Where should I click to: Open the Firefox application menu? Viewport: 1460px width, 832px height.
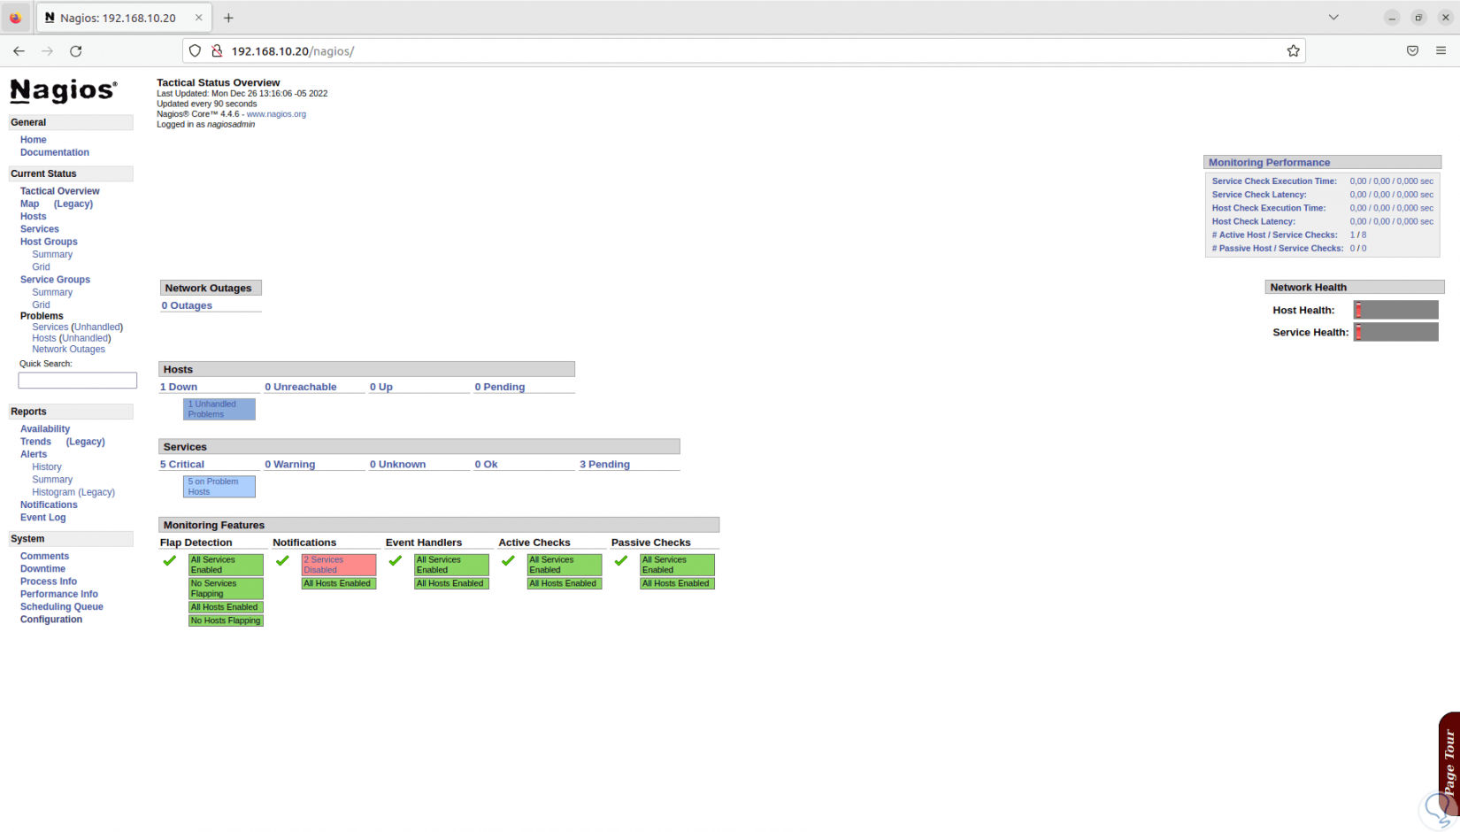pos(1441,51)
